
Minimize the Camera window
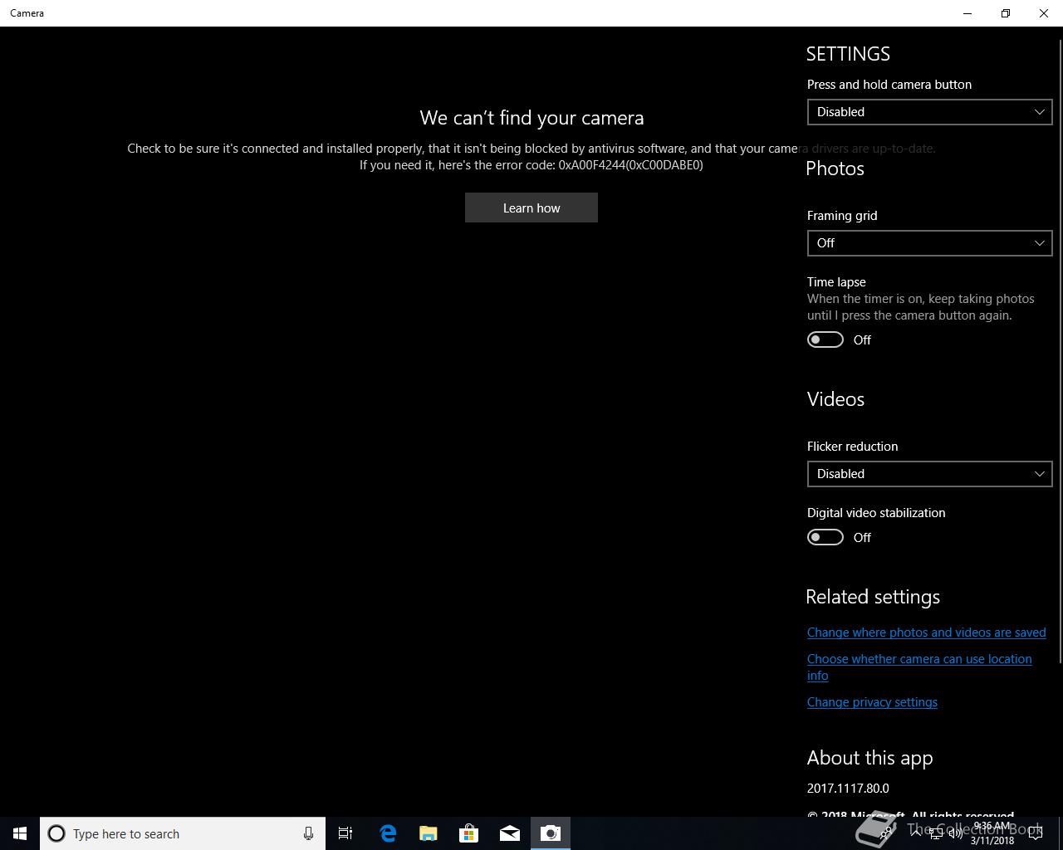pyautogui.click(x=967, y=13)
